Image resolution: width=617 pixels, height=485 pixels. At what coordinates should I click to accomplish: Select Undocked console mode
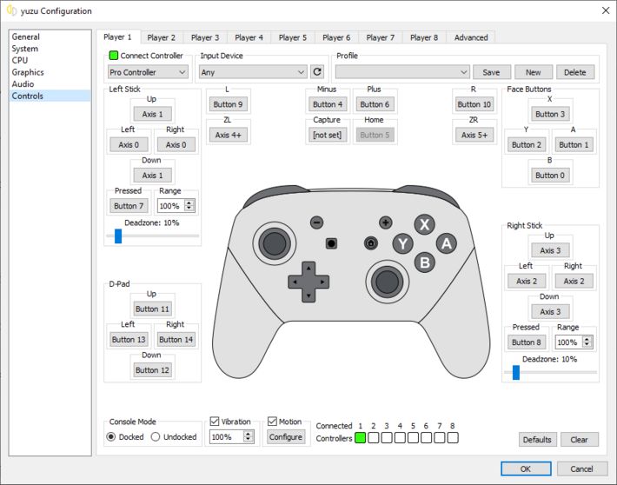[156, 436]
